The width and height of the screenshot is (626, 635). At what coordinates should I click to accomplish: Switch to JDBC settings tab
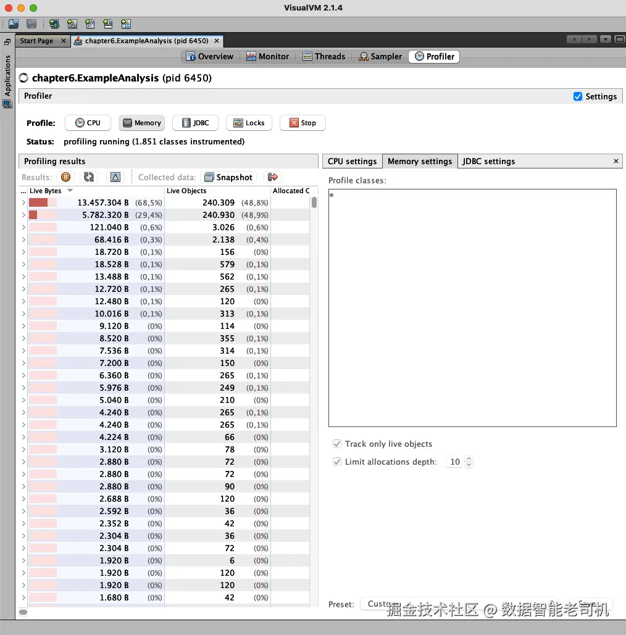(489, 161)
